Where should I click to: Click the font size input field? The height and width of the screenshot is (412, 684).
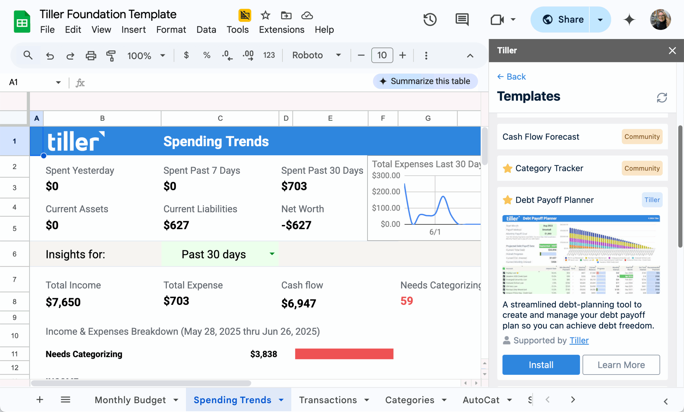click(x=382, y=55)
